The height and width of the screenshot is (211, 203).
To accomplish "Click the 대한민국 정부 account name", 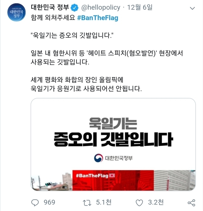I will tap(50, 7).
